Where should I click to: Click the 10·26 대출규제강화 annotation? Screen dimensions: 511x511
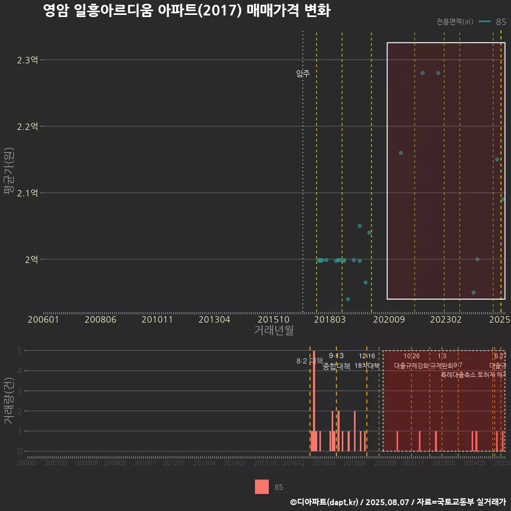[411, 361]
